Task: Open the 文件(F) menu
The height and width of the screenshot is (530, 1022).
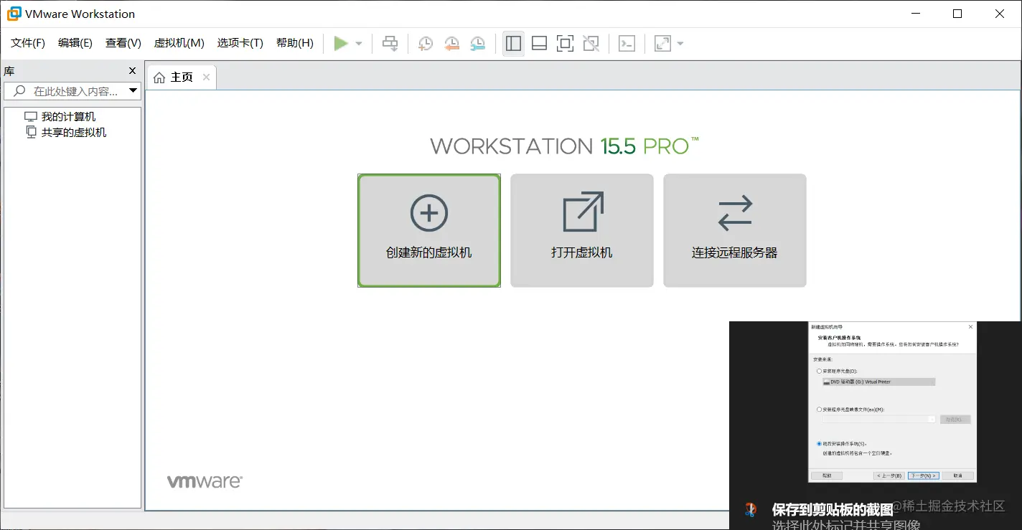Action: click(28, 43)
